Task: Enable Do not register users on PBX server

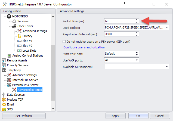Action: (x=64, y=42)
